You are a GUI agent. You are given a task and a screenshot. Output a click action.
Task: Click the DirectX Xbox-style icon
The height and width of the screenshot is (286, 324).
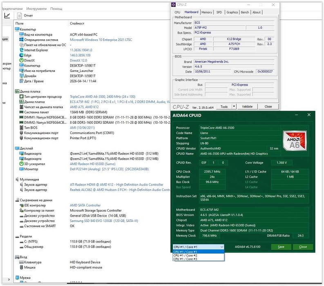(21, 60)
